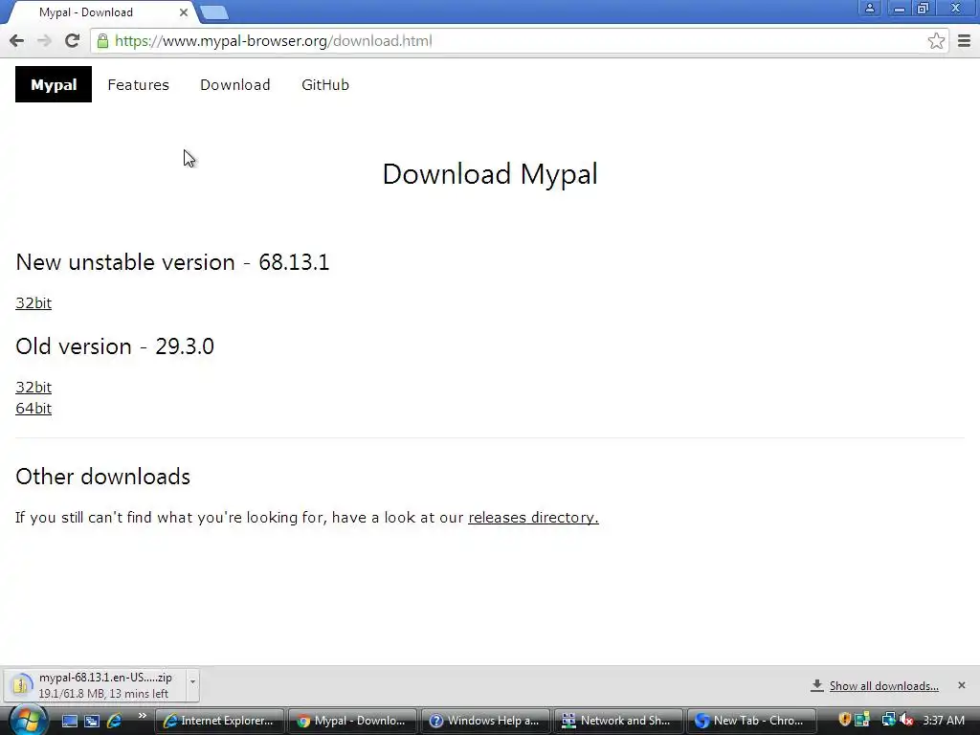Reload the Mypal download page
This screenshot has width=980, height=735.
pos(72,41)
